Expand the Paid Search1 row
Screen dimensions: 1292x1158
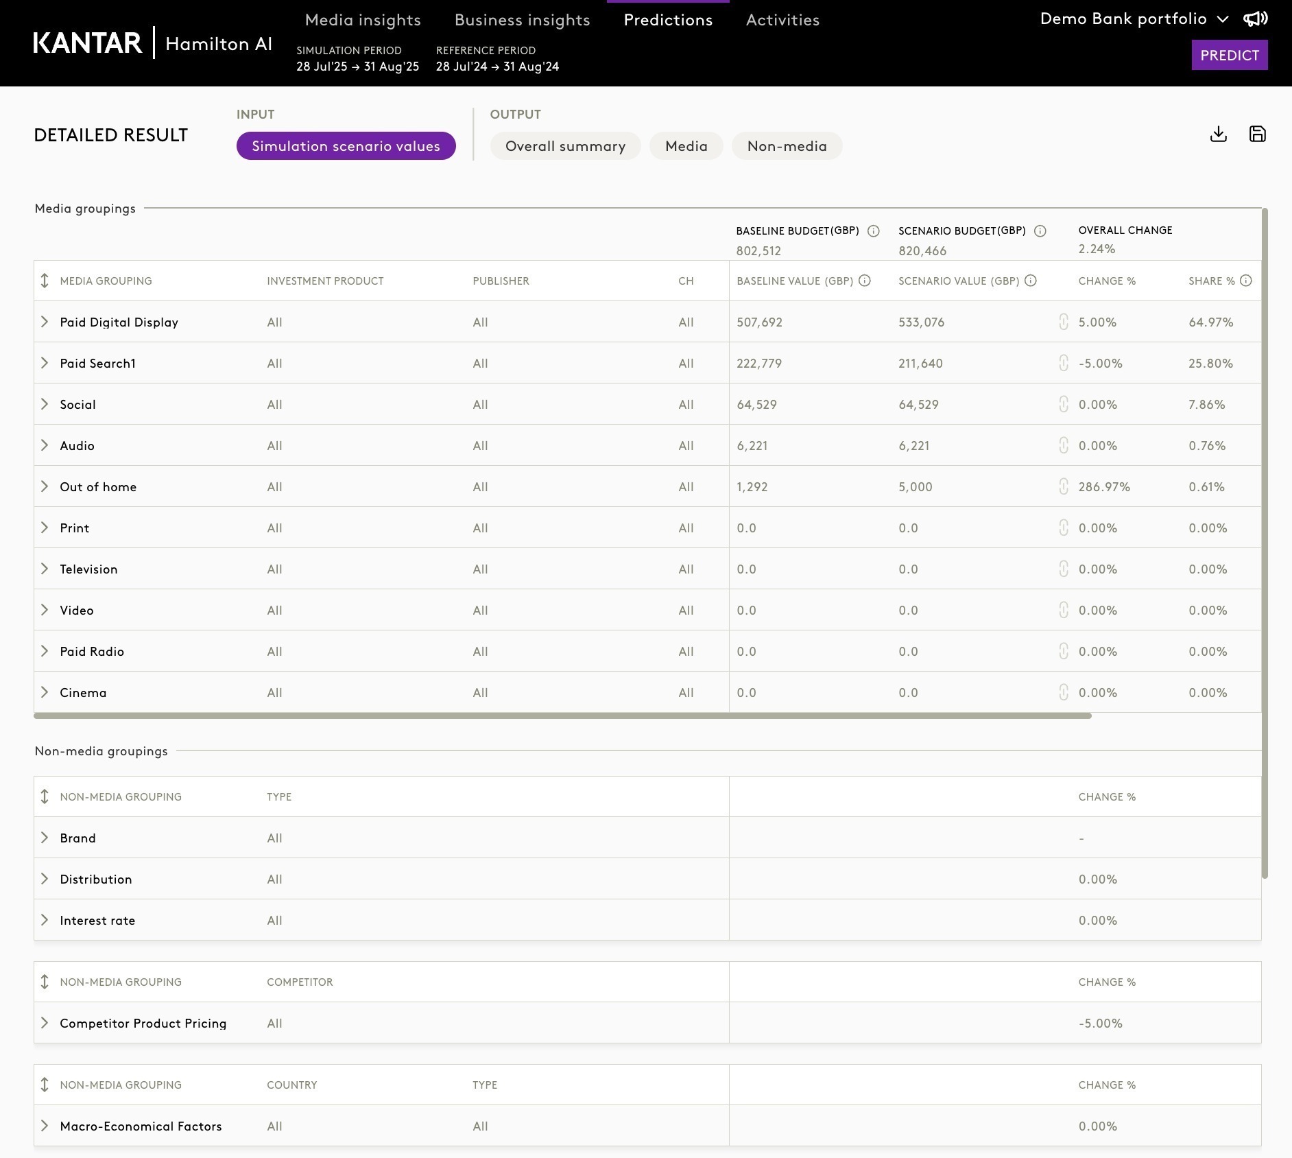(x=45, y=363)
